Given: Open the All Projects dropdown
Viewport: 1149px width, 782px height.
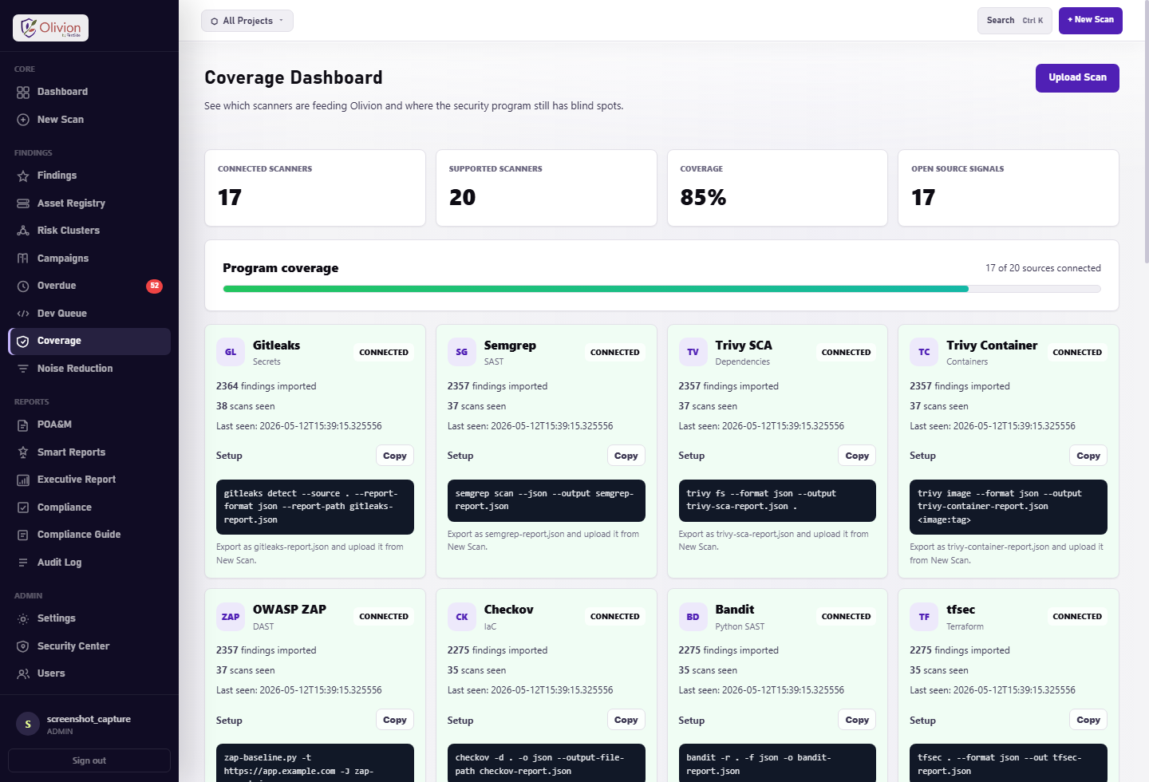Looking at the screenshot, I should click(x=247, y=21).
